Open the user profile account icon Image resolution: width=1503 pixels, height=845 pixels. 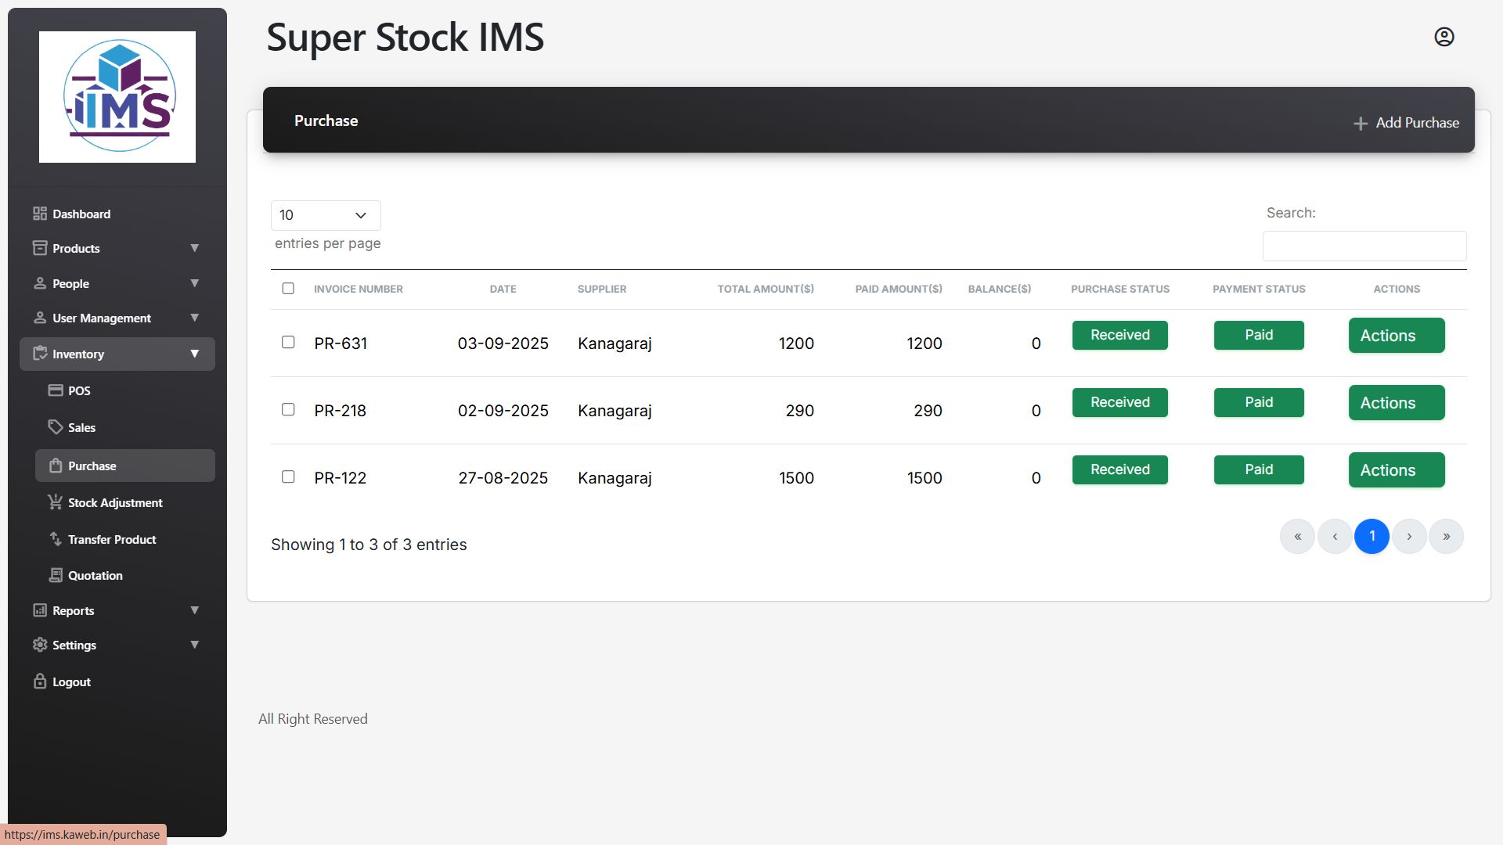[x=1444, y=37]
